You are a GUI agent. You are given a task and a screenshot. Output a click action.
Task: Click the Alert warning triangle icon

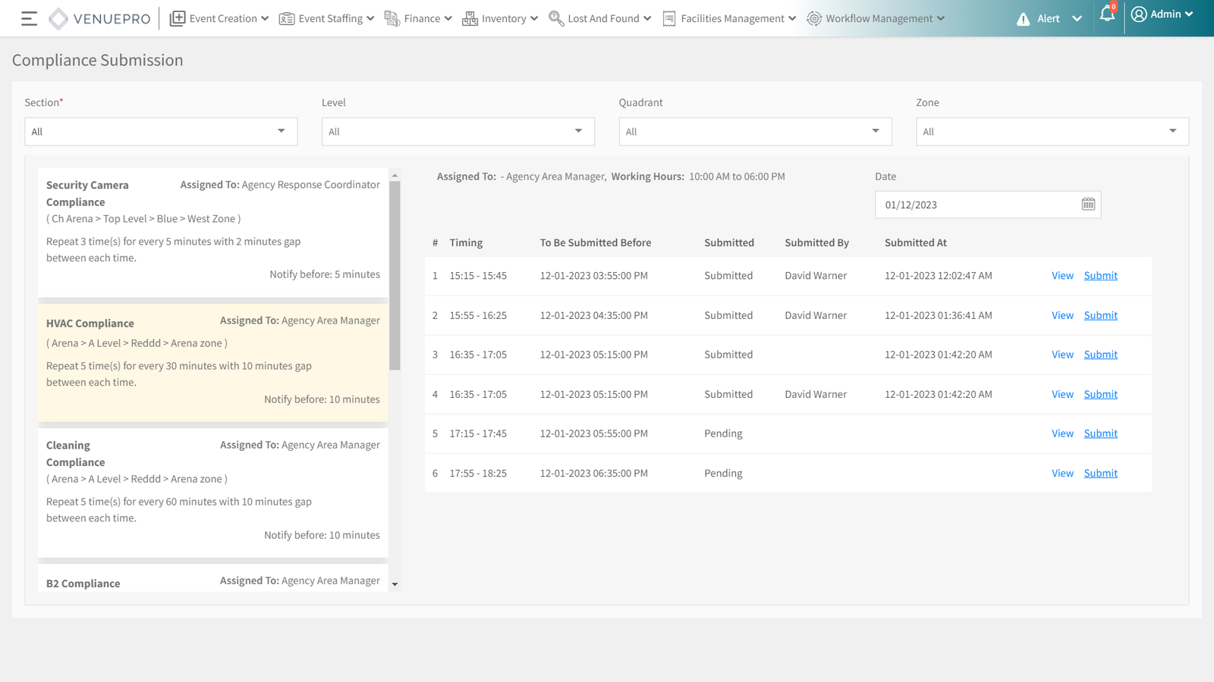coord(1023,19)
